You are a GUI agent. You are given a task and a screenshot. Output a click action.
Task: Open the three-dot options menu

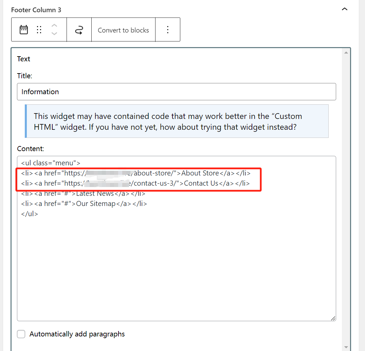click(168, 30)
